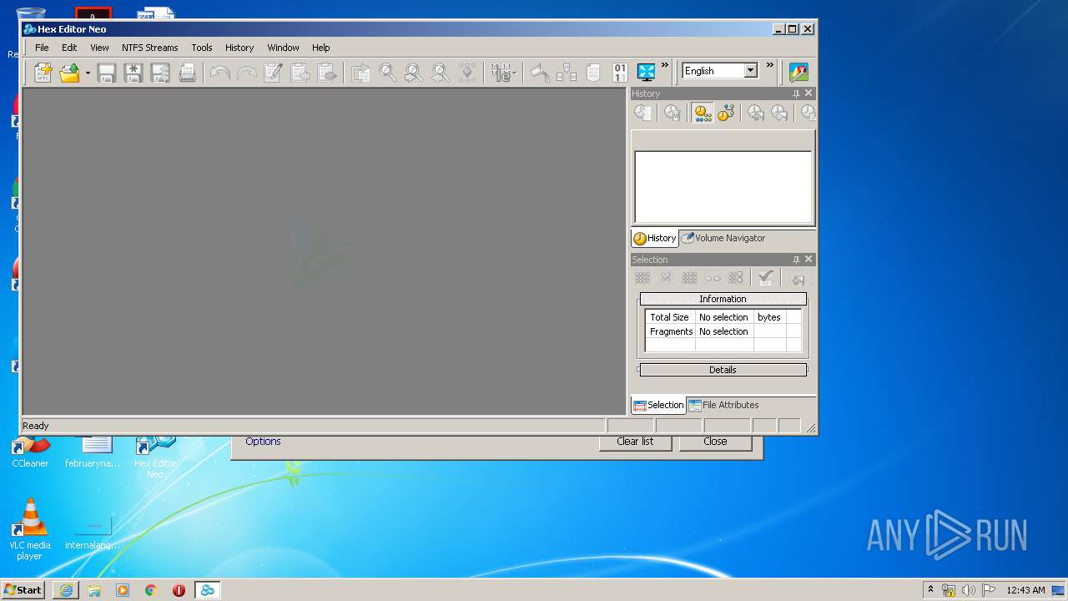Click the Save As icon with asterisk
The height and width of the screenshot is (601, 1068).
click(x=133, y=73)
